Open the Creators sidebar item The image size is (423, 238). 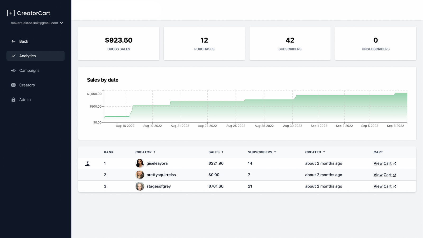(35, 85)
